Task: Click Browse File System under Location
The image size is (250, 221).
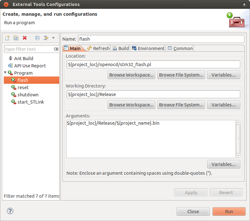Action: [x=181, y=75]
